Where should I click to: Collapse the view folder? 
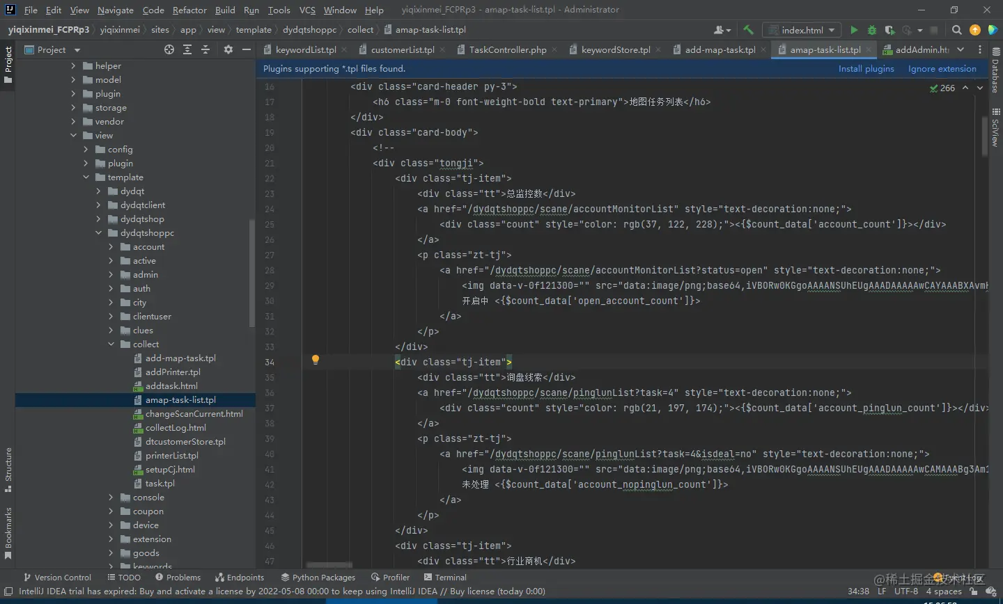click(x=74, y=135)
